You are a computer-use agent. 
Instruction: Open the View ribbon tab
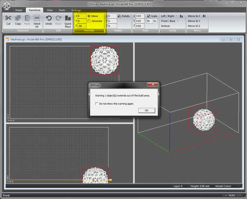click(x=49, y=10)
